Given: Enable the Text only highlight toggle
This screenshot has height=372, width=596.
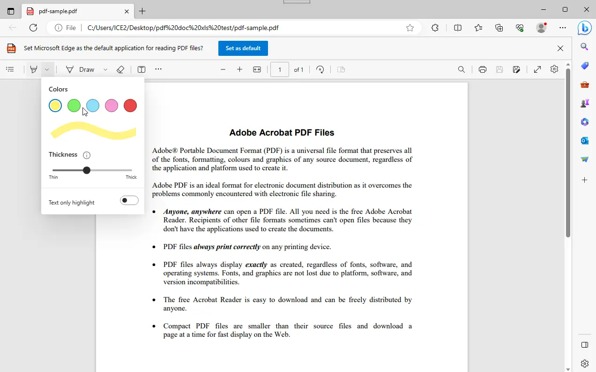Looking at the screenshot, I should click(x=129, y=201).
